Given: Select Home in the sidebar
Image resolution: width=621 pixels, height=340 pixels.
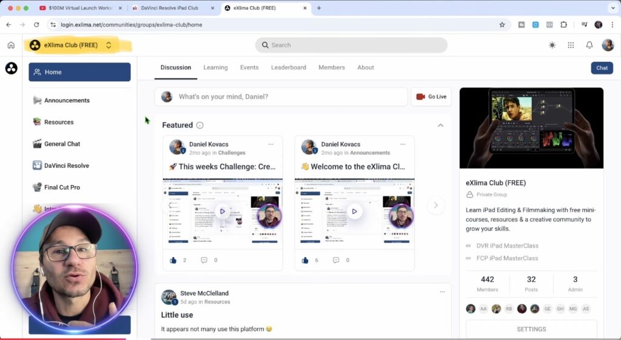Looking at the screenshot, I should coord(79,72).
